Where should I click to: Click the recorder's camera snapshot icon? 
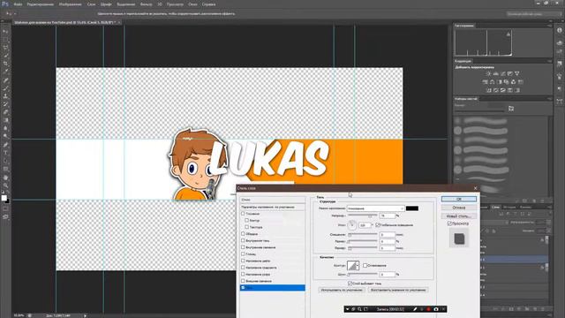click(x=436, y=309)
